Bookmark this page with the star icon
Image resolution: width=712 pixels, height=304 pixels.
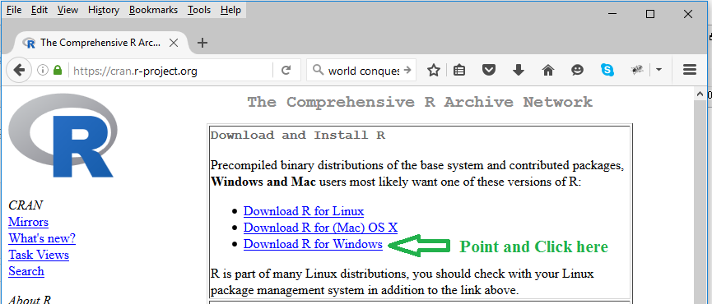434,70
